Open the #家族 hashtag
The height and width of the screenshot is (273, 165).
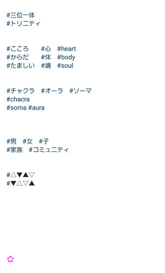pyautogui.click(x=14, y=150)
